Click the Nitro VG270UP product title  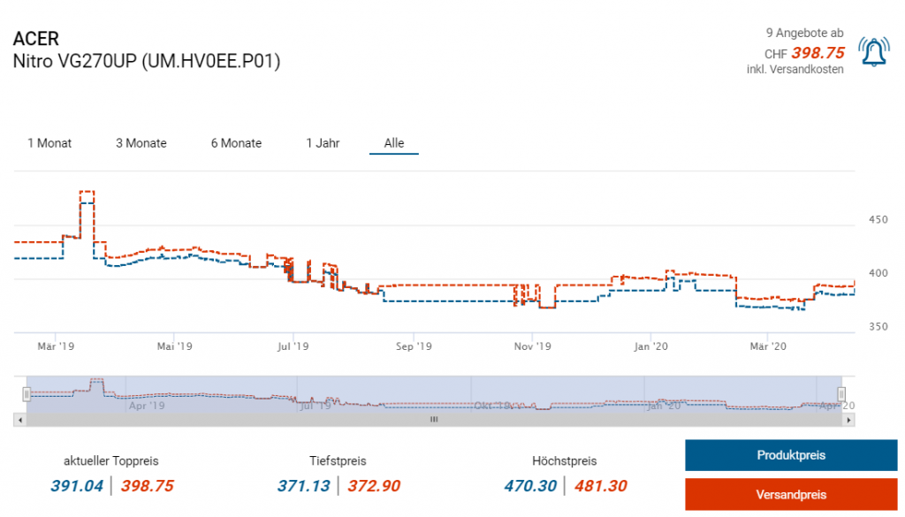click(x=147, y=62)
